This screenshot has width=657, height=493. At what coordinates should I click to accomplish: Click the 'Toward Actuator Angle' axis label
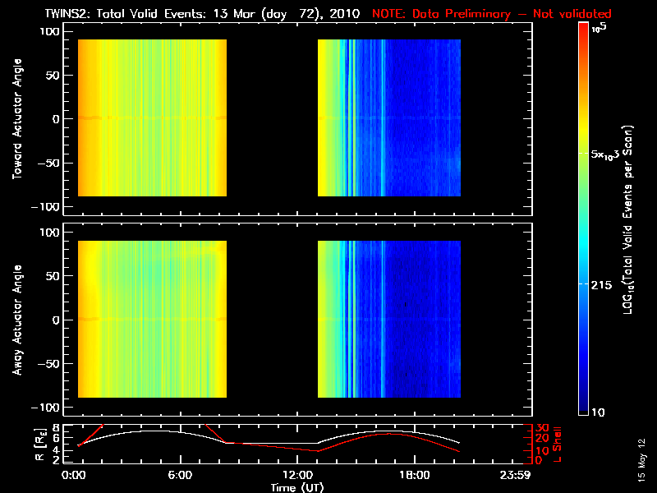point(15,119)
